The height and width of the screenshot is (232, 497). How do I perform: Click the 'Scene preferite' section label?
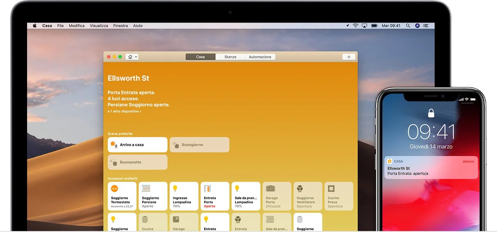coord(120,134)
